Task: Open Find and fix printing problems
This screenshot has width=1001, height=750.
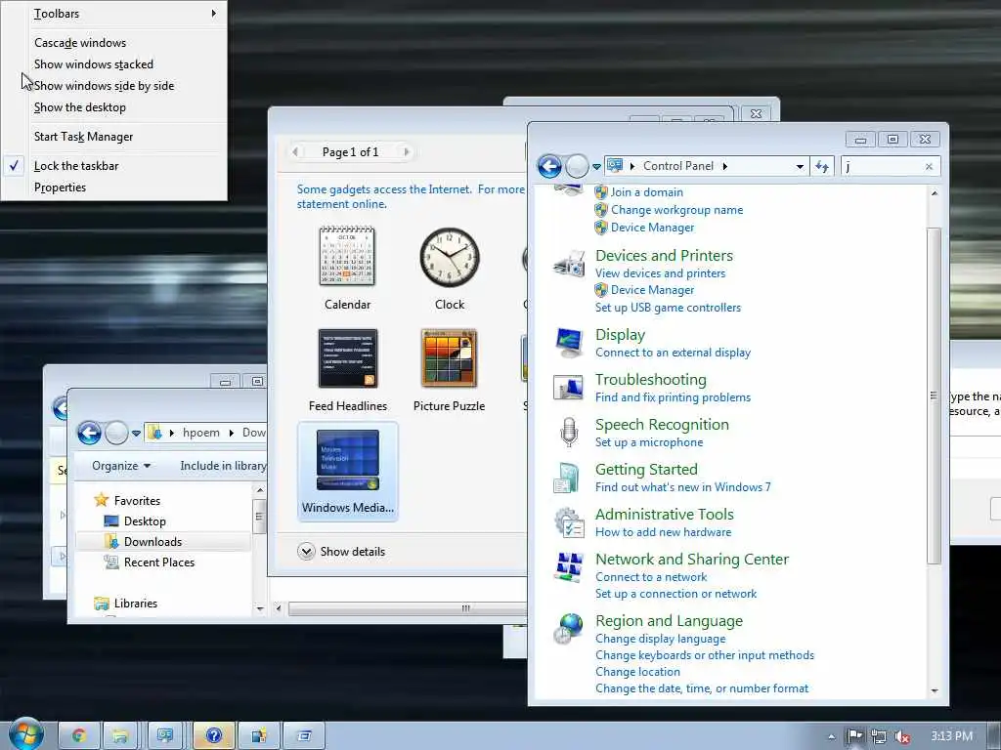Action: 673,397
